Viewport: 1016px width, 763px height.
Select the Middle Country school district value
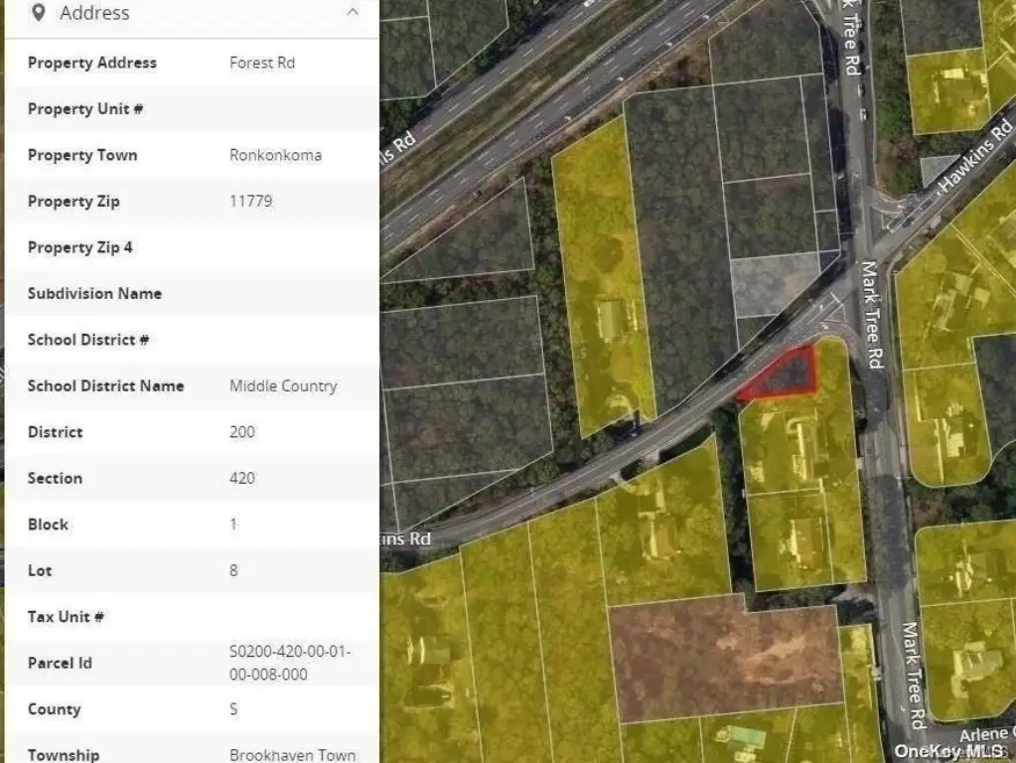(x=283, y=386)
